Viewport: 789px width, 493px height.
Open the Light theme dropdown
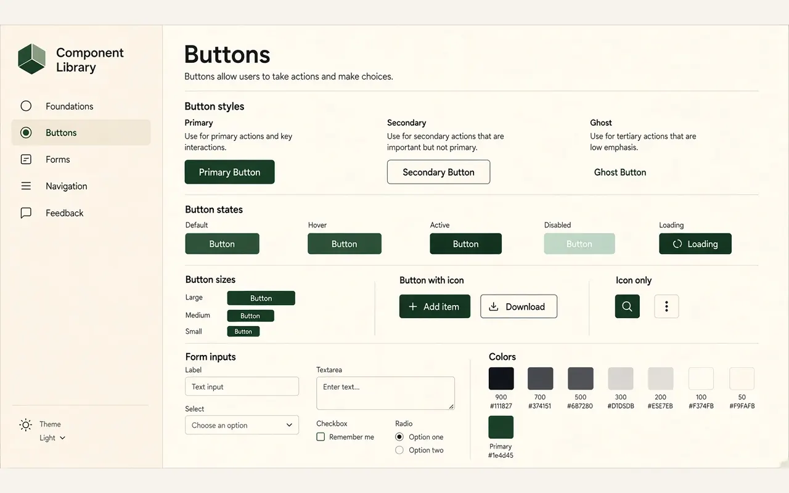tap(52, 438)
